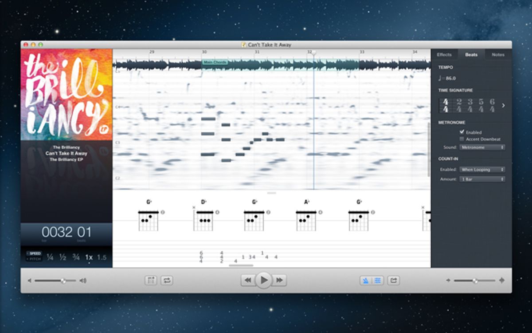
Task: Adjust the volume slider knob
Action: point(63,281)
